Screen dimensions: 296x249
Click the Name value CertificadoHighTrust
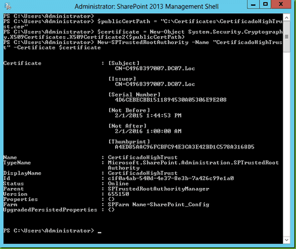[143, 157]
